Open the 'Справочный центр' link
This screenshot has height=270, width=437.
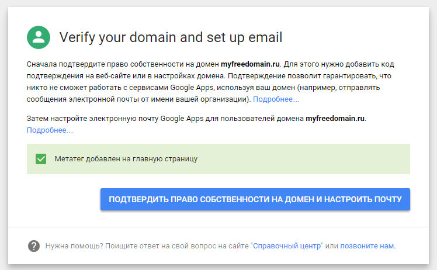(x=287, y=246)
